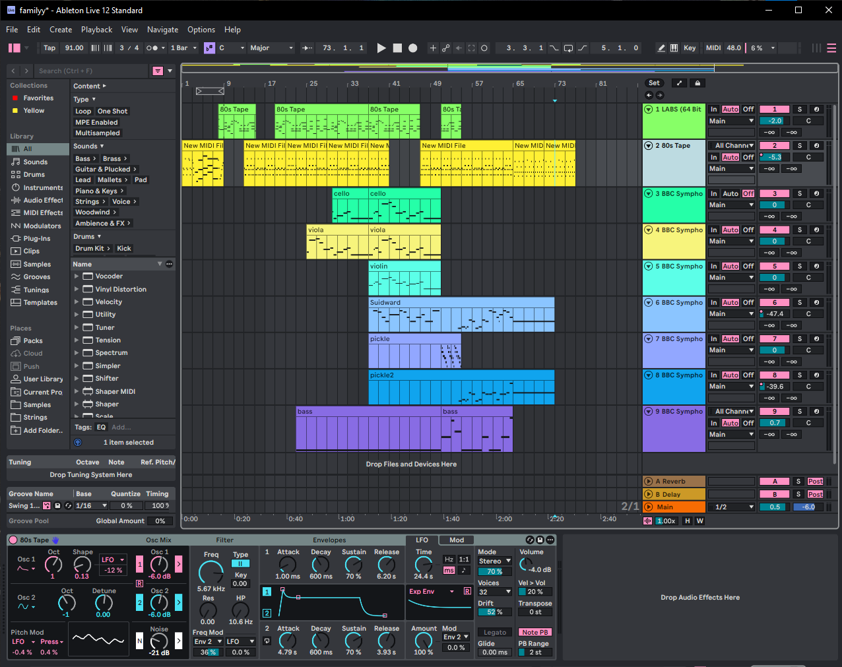Toggle the 80s Tape device activator
842x667 pixels.
(x=13, y=540)
